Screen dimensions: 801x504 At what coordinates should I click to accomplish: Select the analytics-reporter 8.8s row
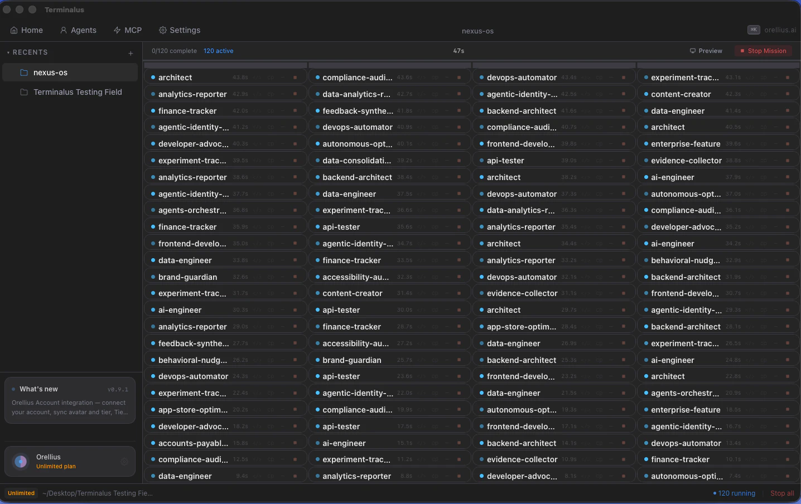[x=390, y=476]
